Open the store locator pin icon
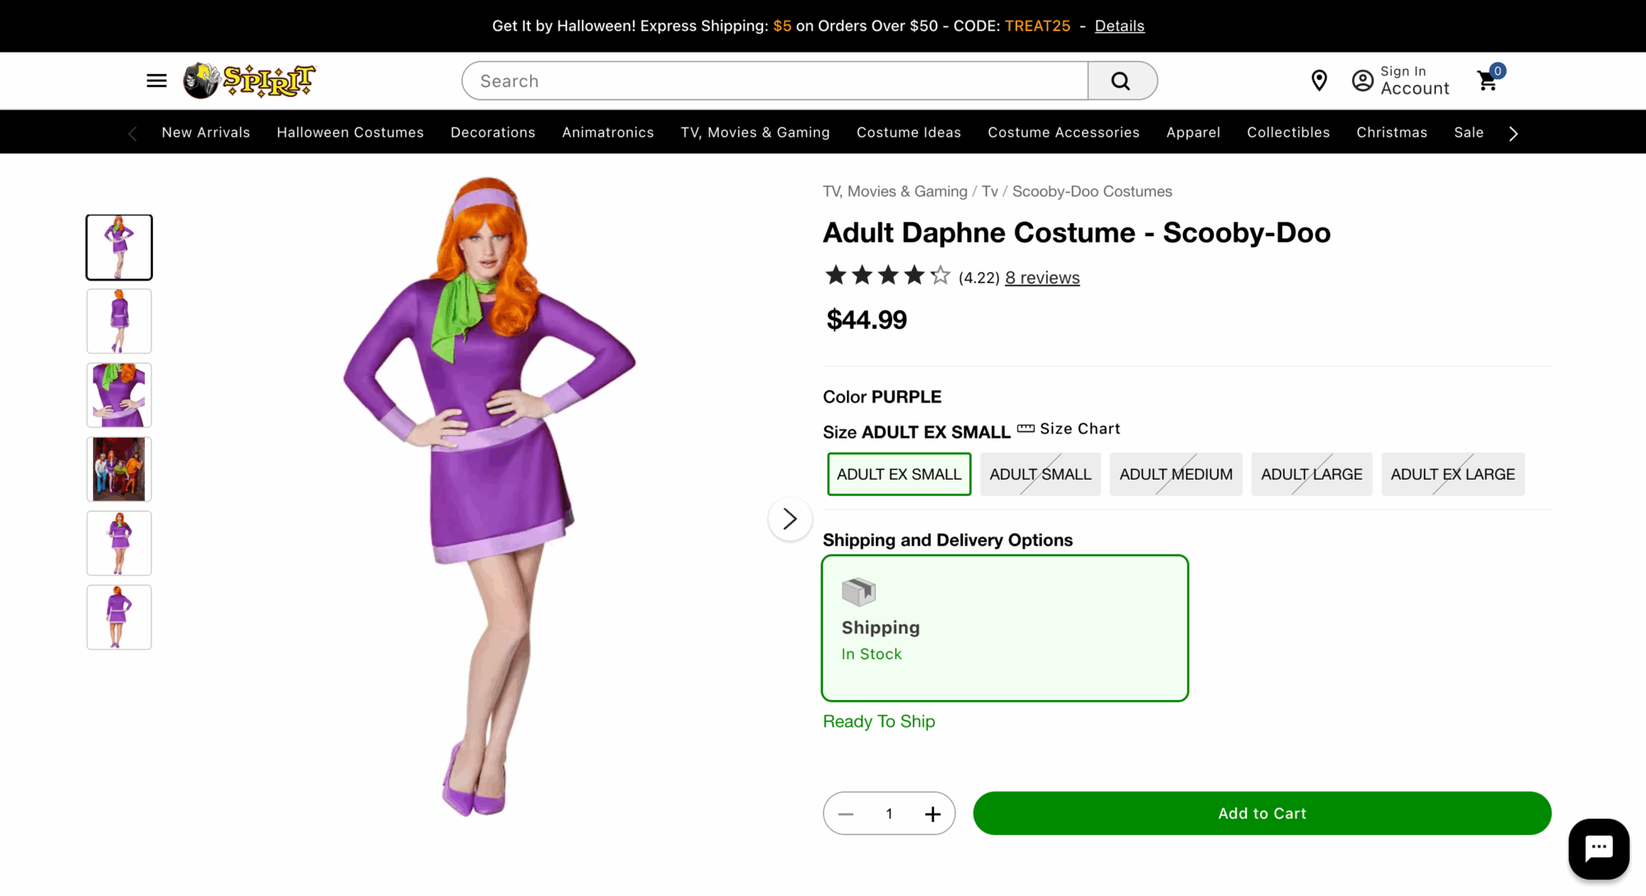 pos(1318,81)
